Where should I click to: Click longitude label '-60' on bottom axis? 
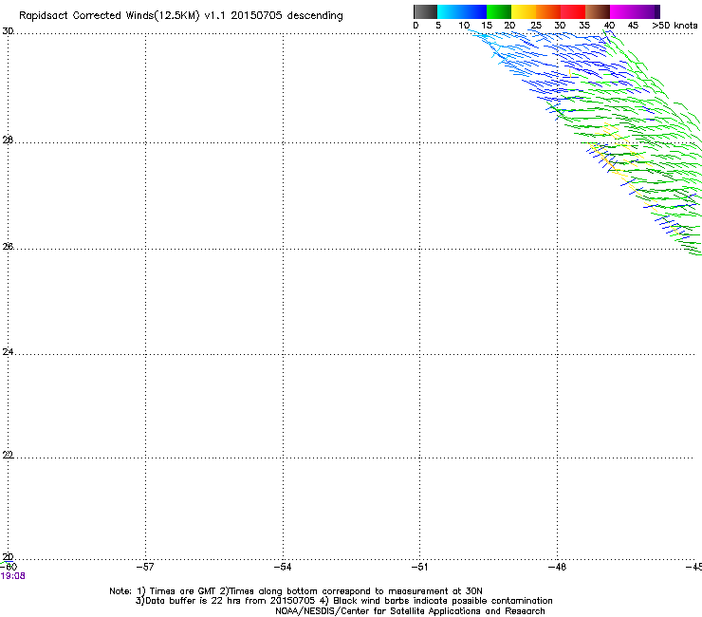pyautogui.click(x=9, y=567)
